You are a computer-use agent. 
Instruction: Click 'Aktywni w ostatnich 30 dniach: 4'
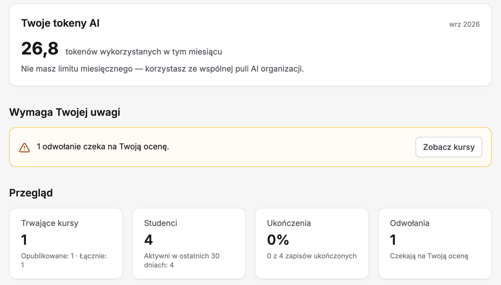coord(182,260)
